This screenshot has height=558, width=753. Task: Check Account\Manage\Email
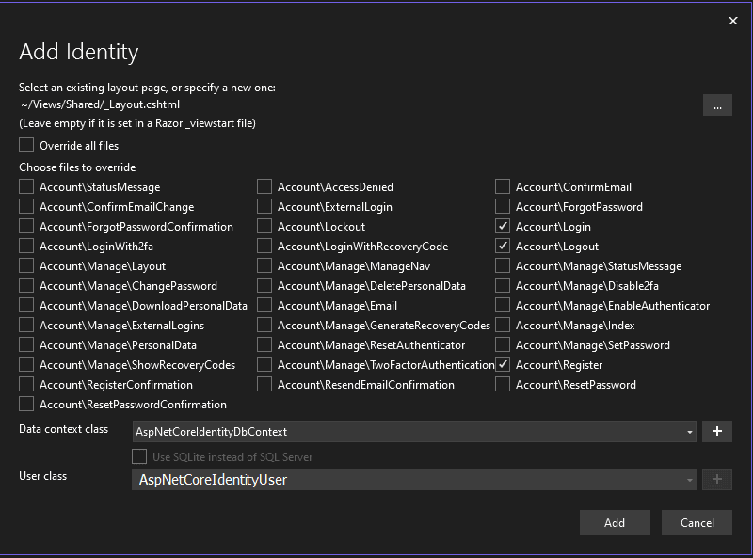(x=264, y=305)
